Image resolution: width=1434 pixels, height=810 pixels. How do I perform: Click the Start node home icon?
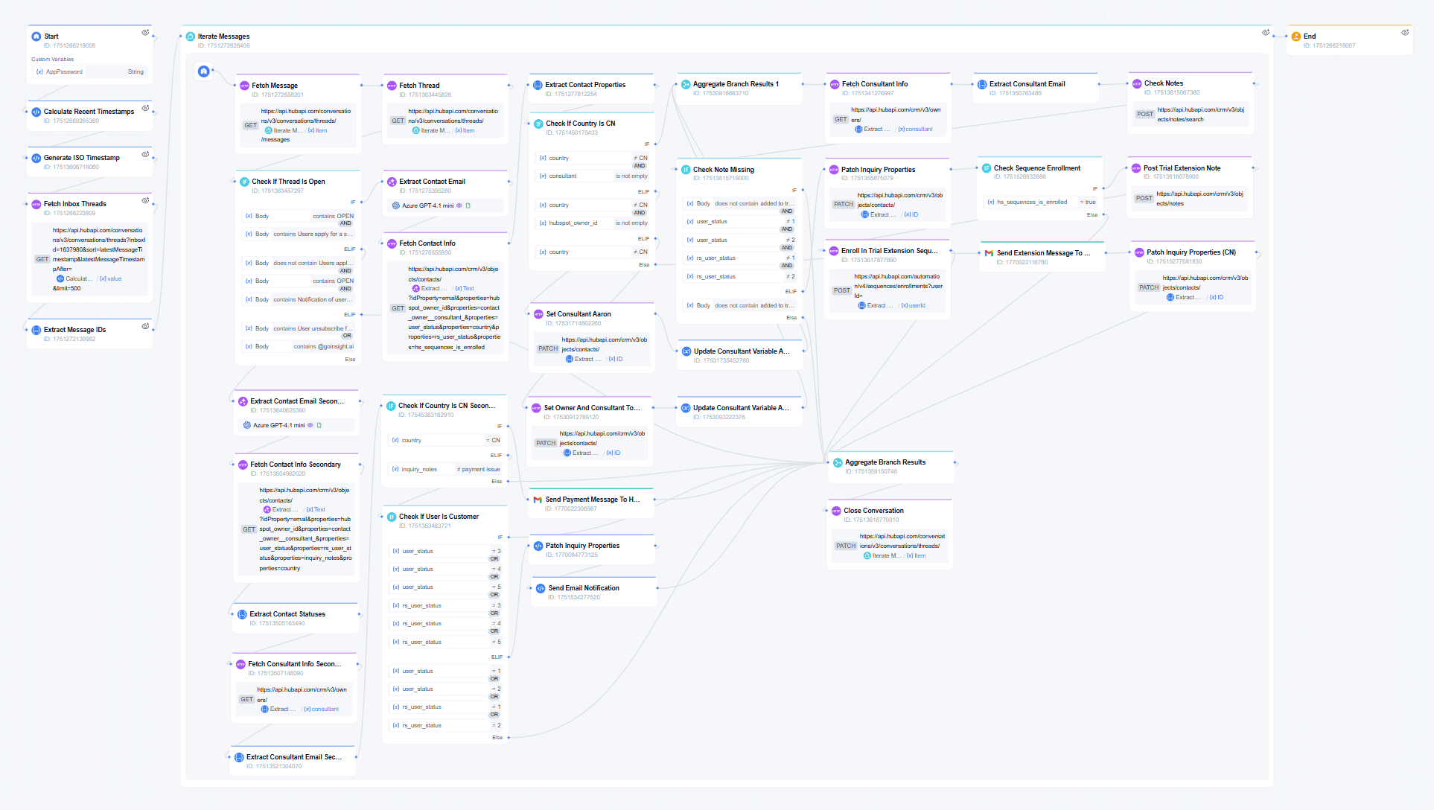[36, 36]
